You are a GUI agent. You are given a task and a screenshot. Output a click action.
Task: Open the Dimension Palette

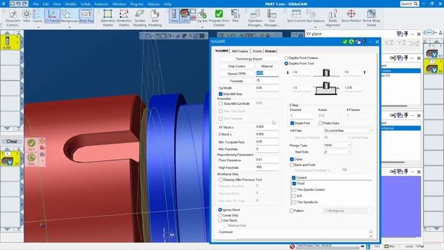click(123, 17)
